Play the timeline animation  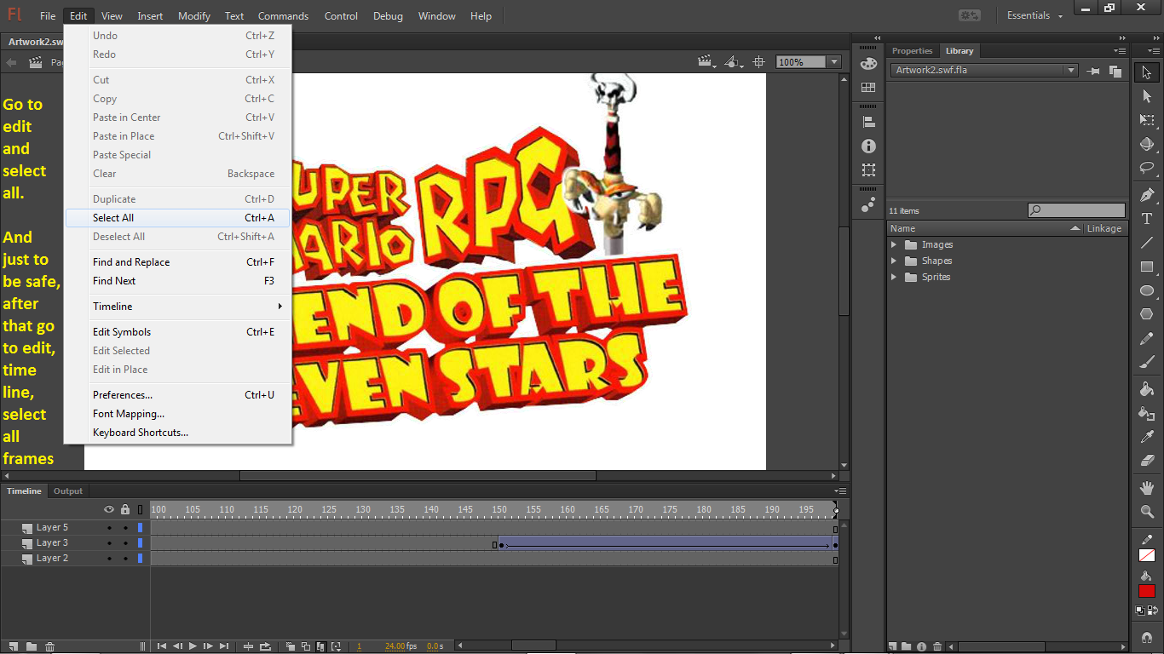pyautogui.click(x=193, y=646)
